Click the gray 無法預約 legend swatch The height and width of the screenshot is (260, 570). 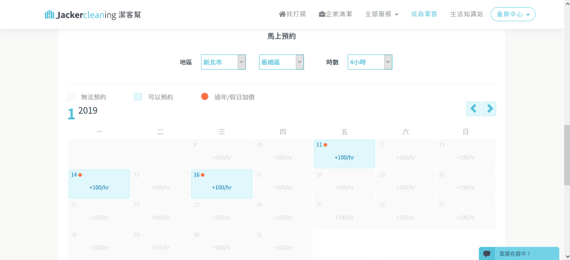(x=71, y=97)
